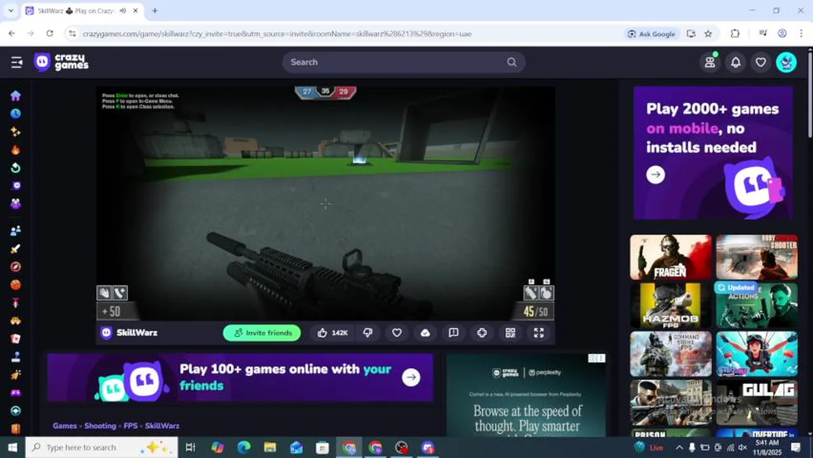
Task: Open the Updated Special Actions thumbnail
Action: pos(757,305)
